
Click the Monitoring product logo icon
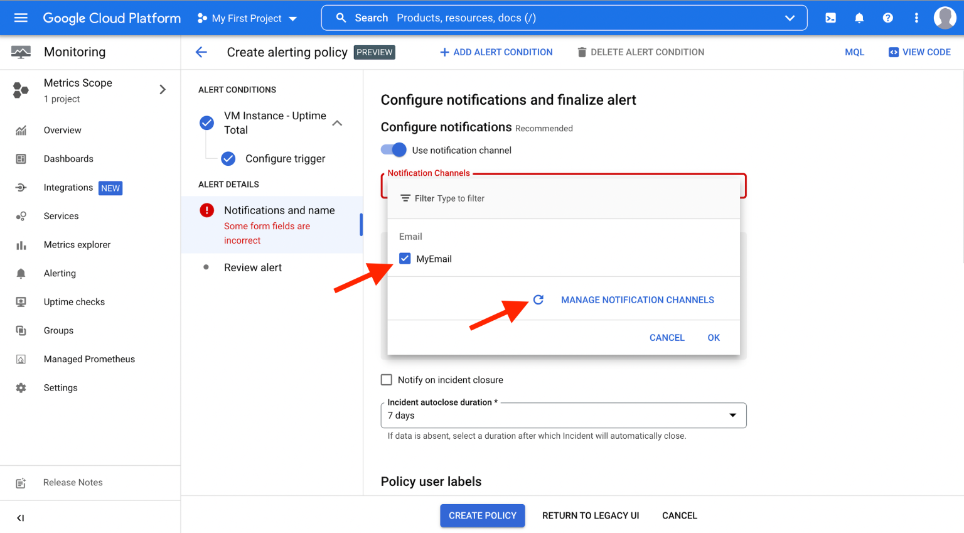coord(21,52)
